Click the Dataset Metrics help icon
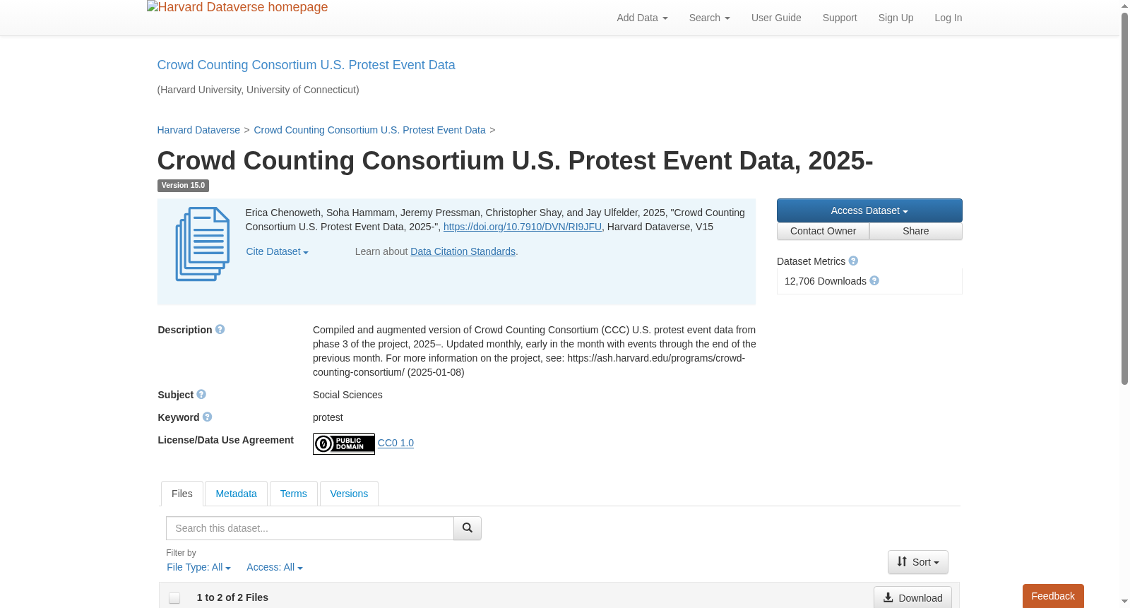The height and width of the screenshot is (608, 1130). point(853,261)
